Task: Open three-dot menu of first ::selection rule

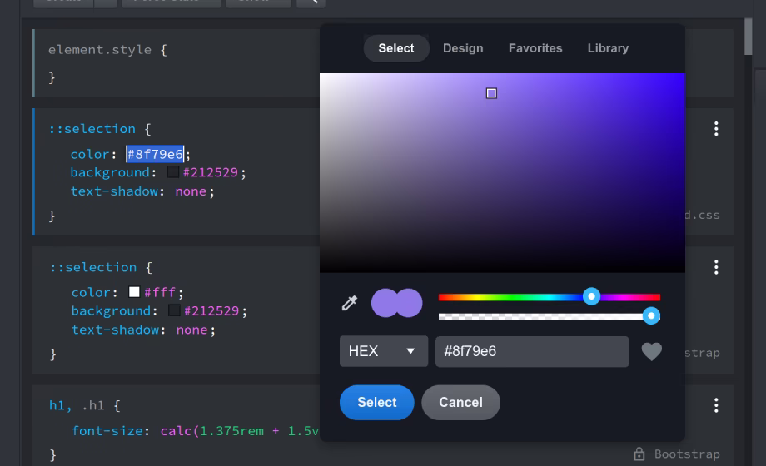Action: [x=716, y=129]
